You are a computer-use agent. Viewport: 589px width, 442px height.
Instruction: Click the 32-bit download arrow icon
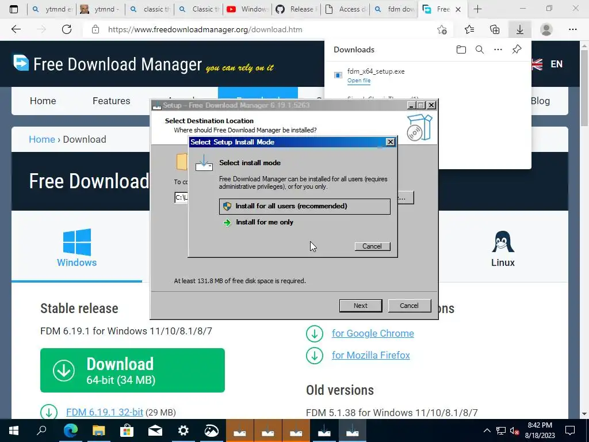coord(49,412)
